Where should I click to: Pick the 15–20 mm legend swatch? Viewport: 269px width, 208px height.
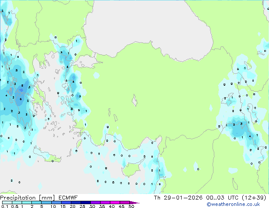coord(66,202)
